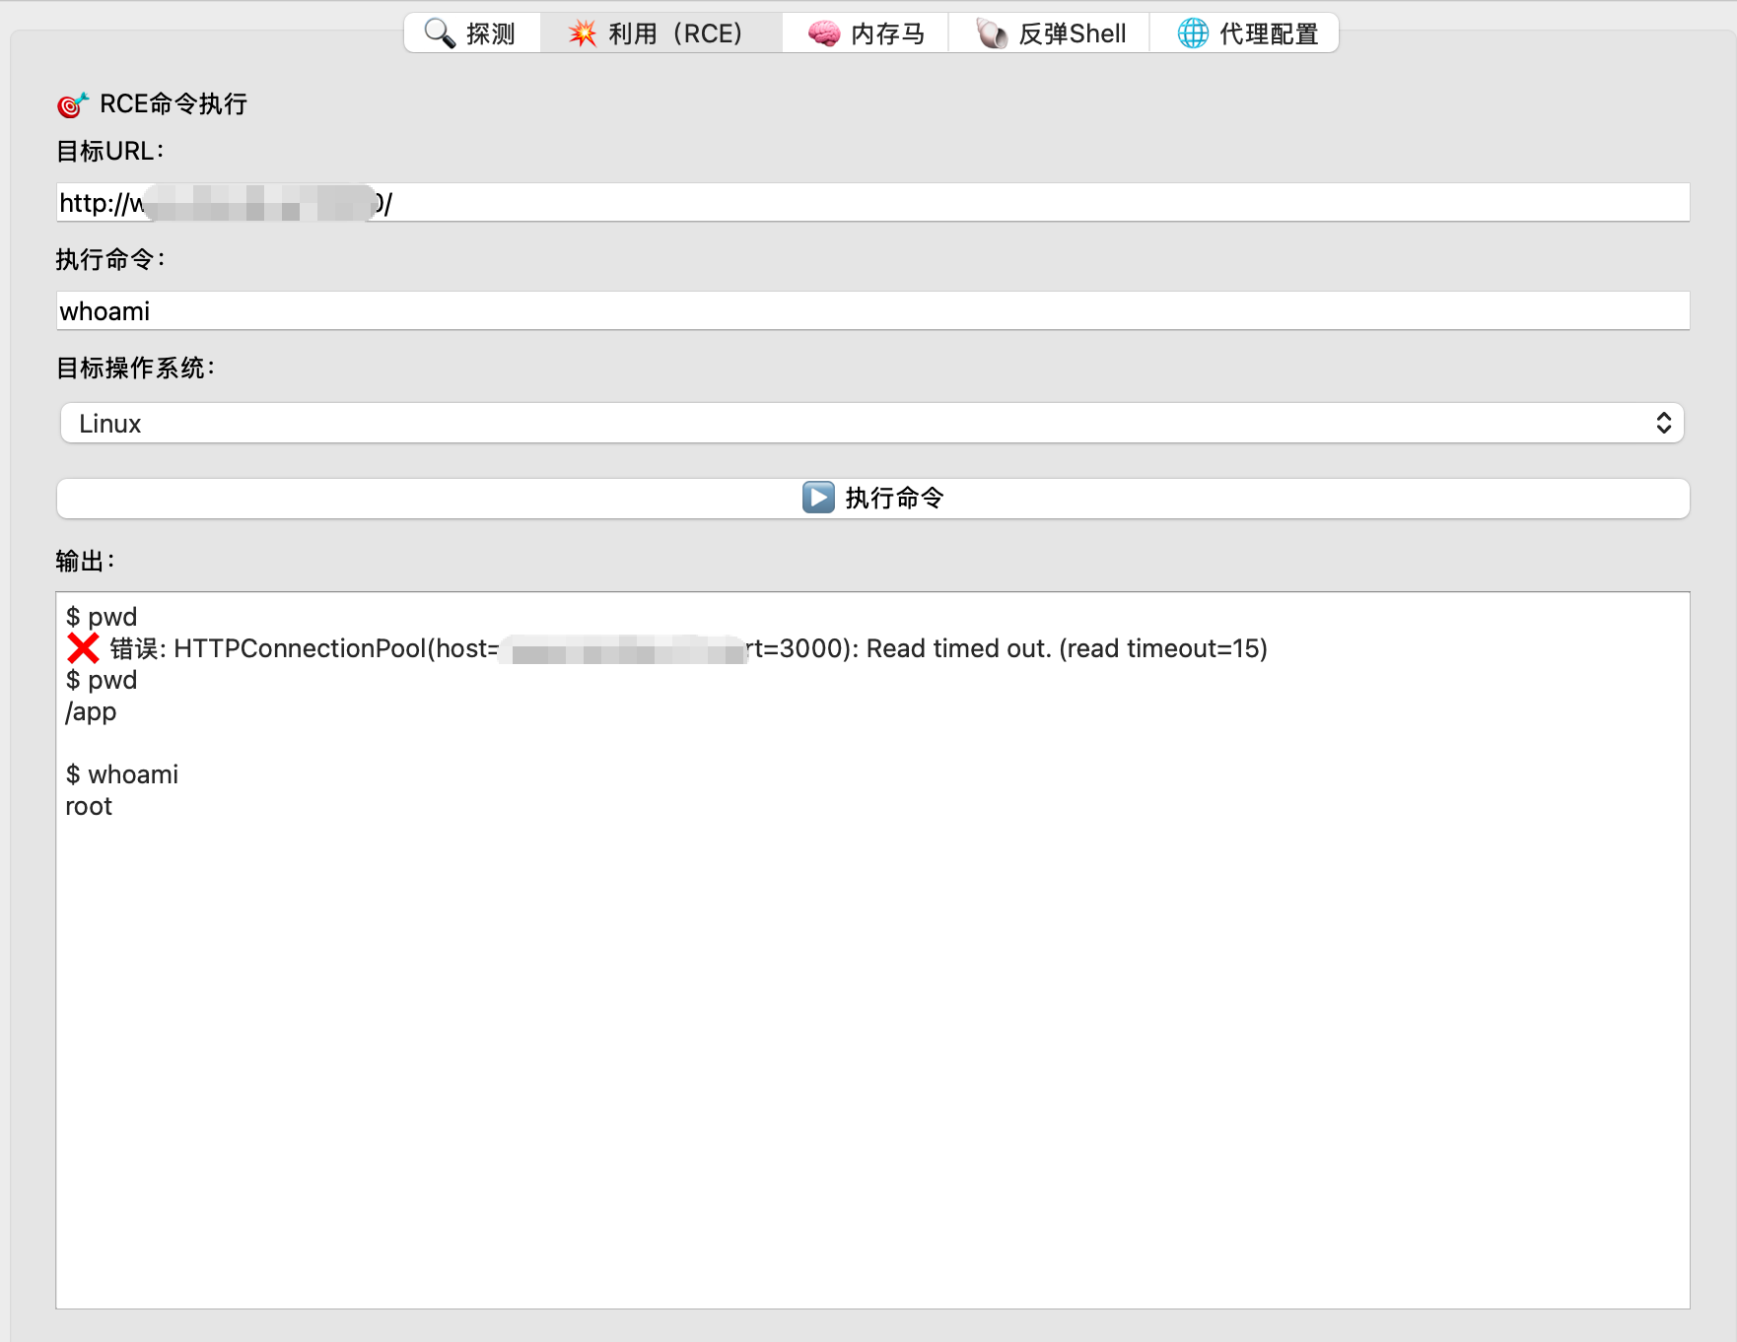
Task: Switch to the 内存马 tab
Action: click(865, 33)
